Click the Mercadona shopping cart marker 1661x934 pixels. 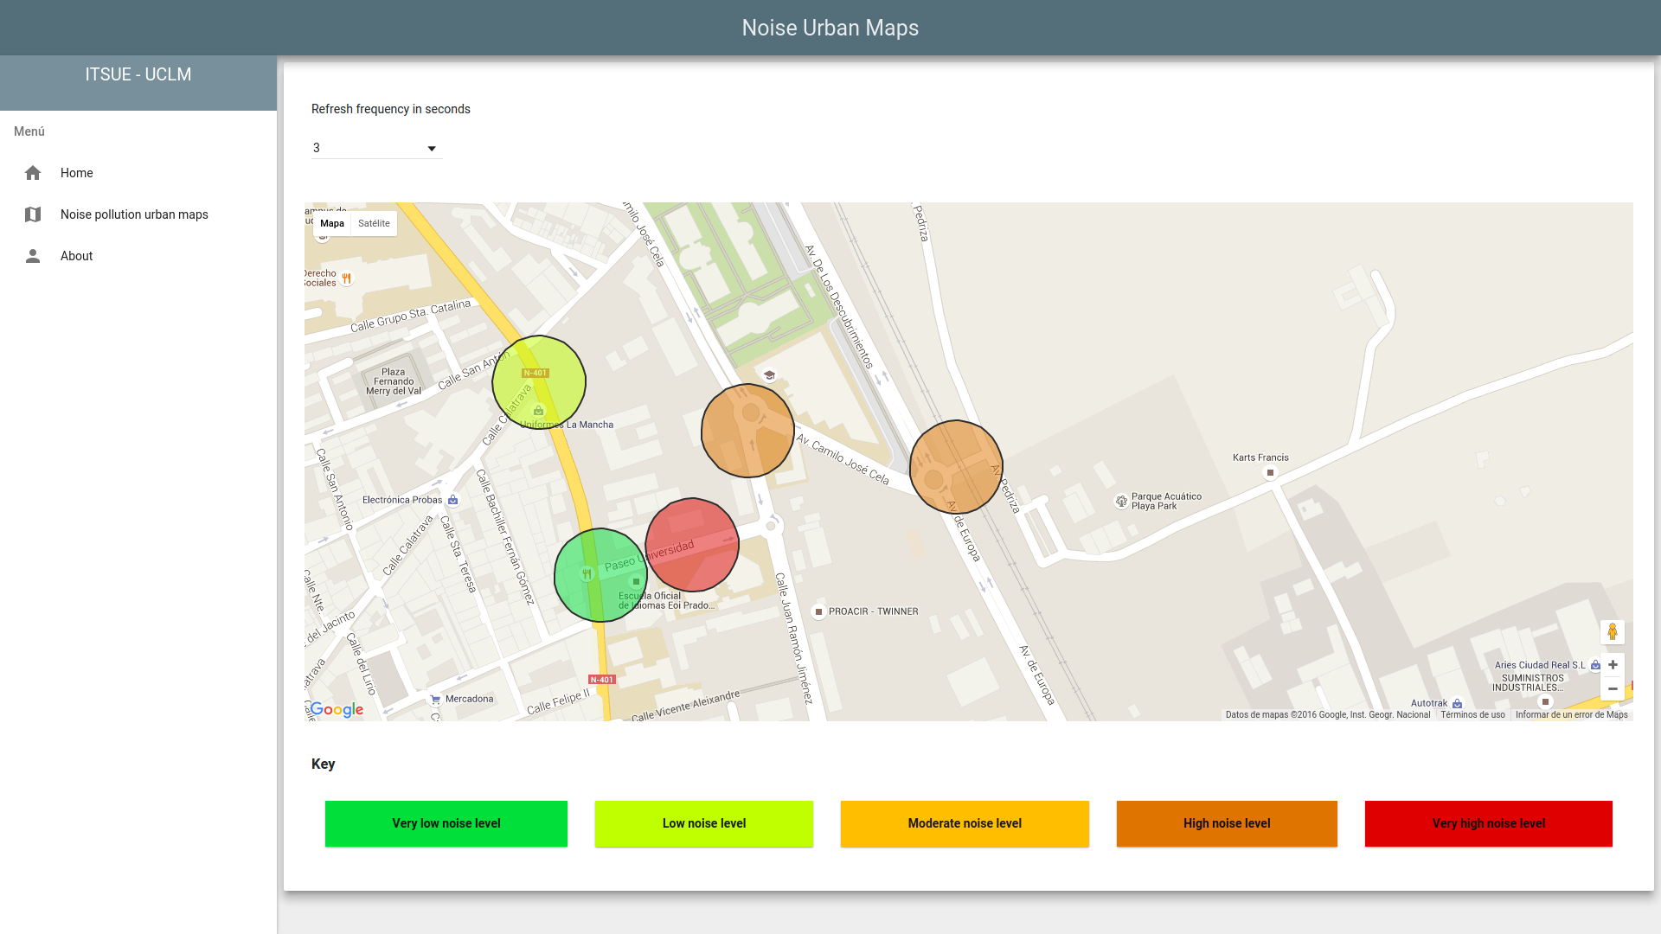pos(436,699)
